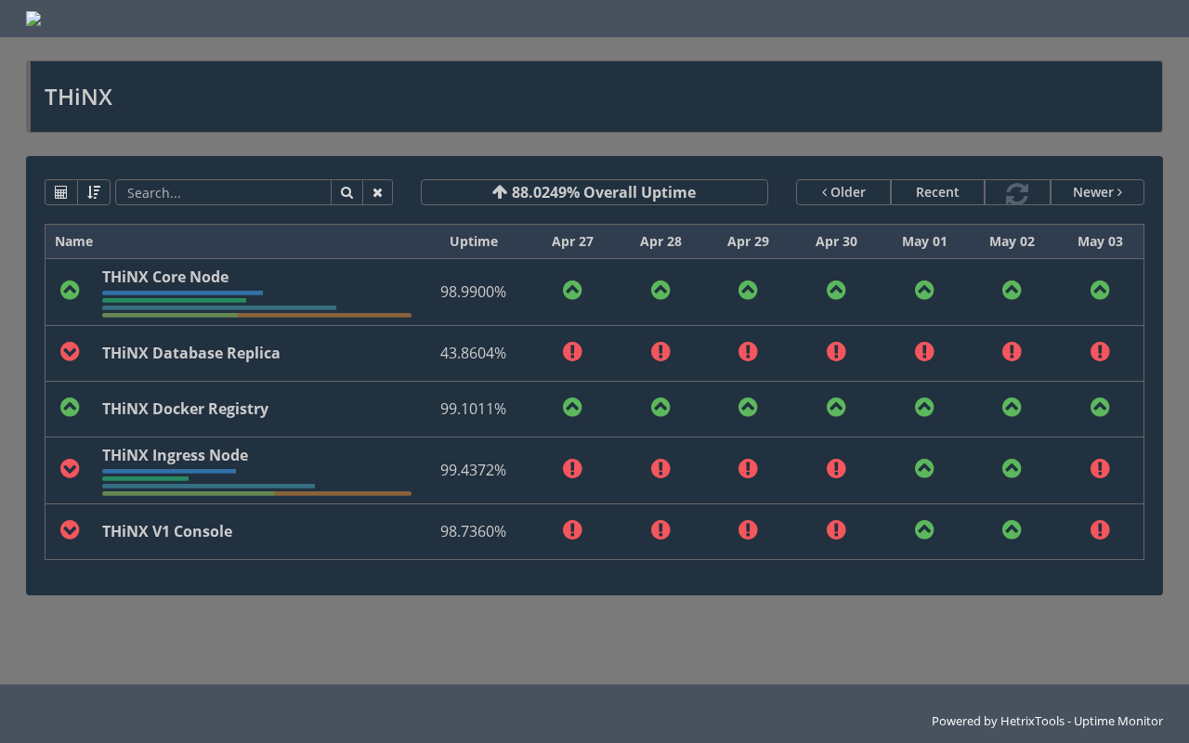Focus the Search input field
This screenshot has width=1189, height=743.
pyautogui.click(x=223, y=192)
